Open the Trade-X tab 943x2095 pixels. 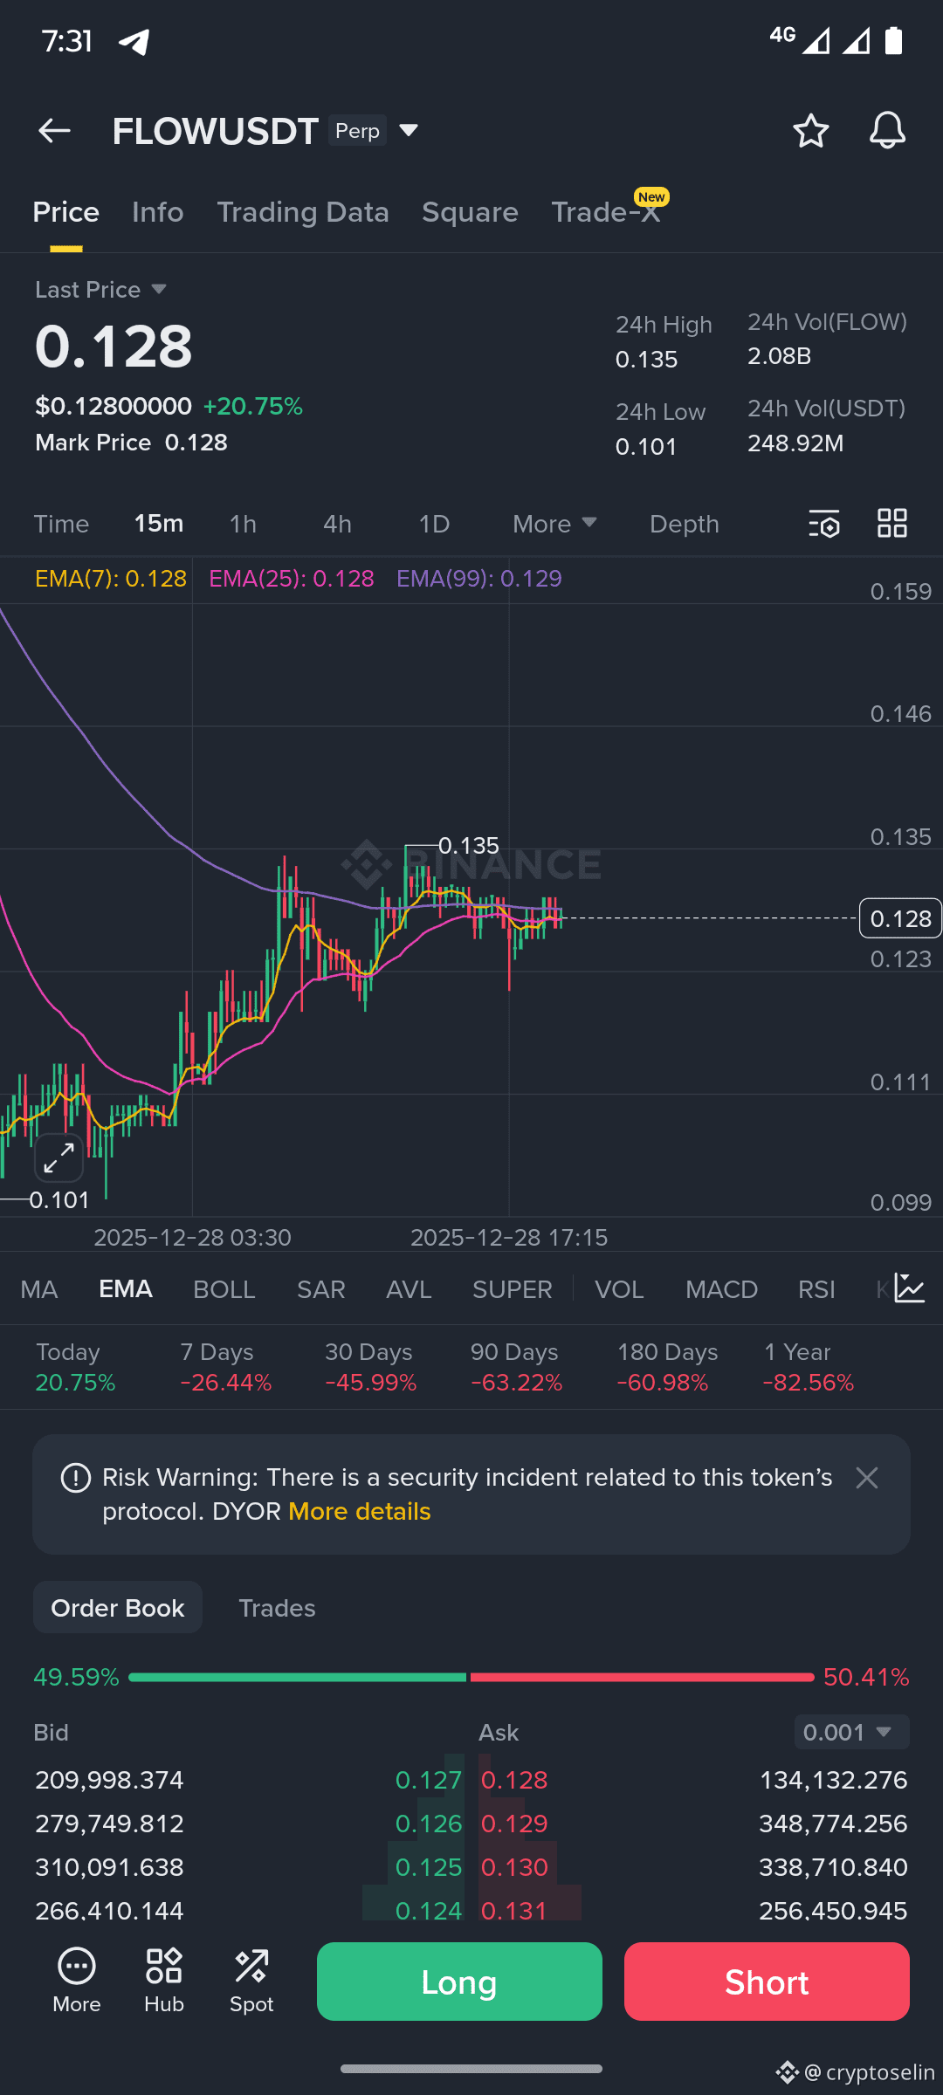[606, 212]
